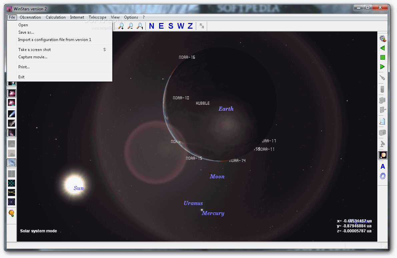Screen dimensions: 397x258
Task: Click the zoom out magnifier icon
Action: (x=130, y=26)
